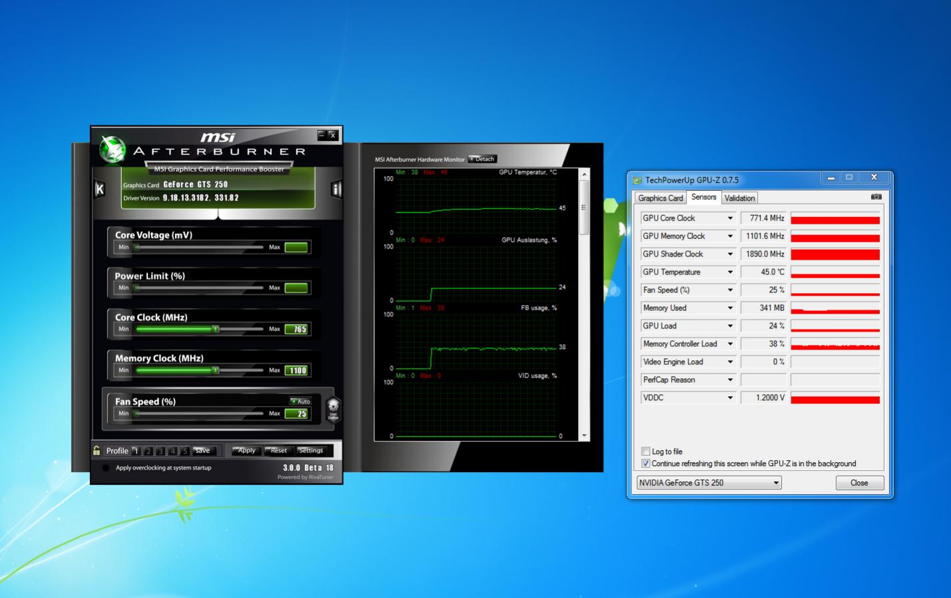
Task: Check the Log to file box
Action: (645, 451)
